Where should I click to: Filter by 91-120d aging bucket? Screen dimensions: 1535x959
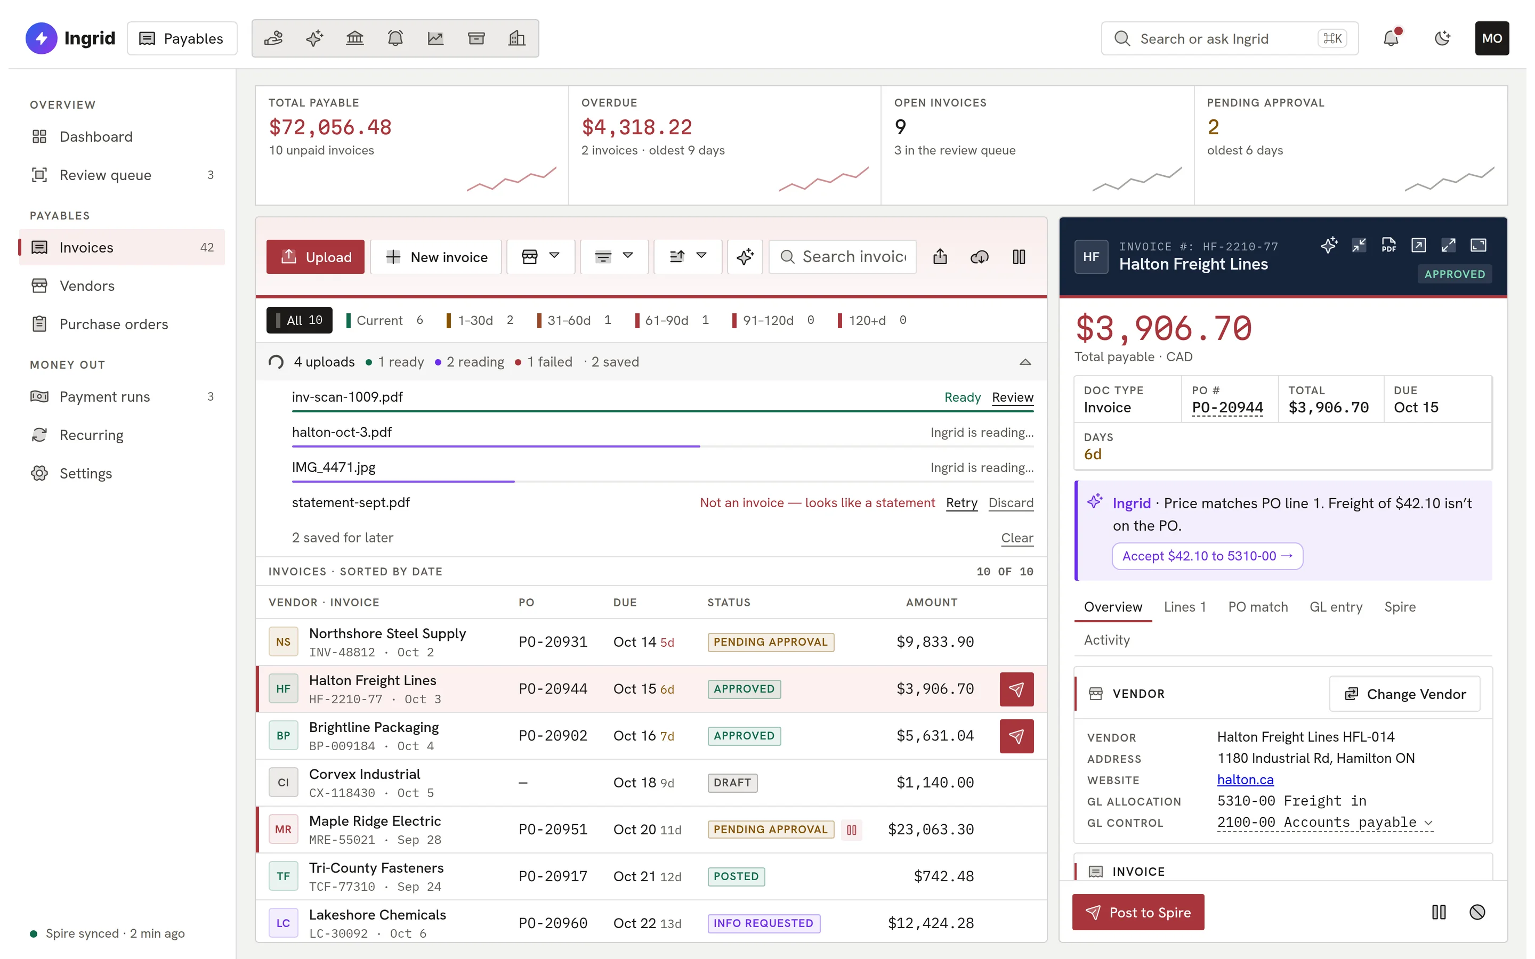tap(773, 320)
